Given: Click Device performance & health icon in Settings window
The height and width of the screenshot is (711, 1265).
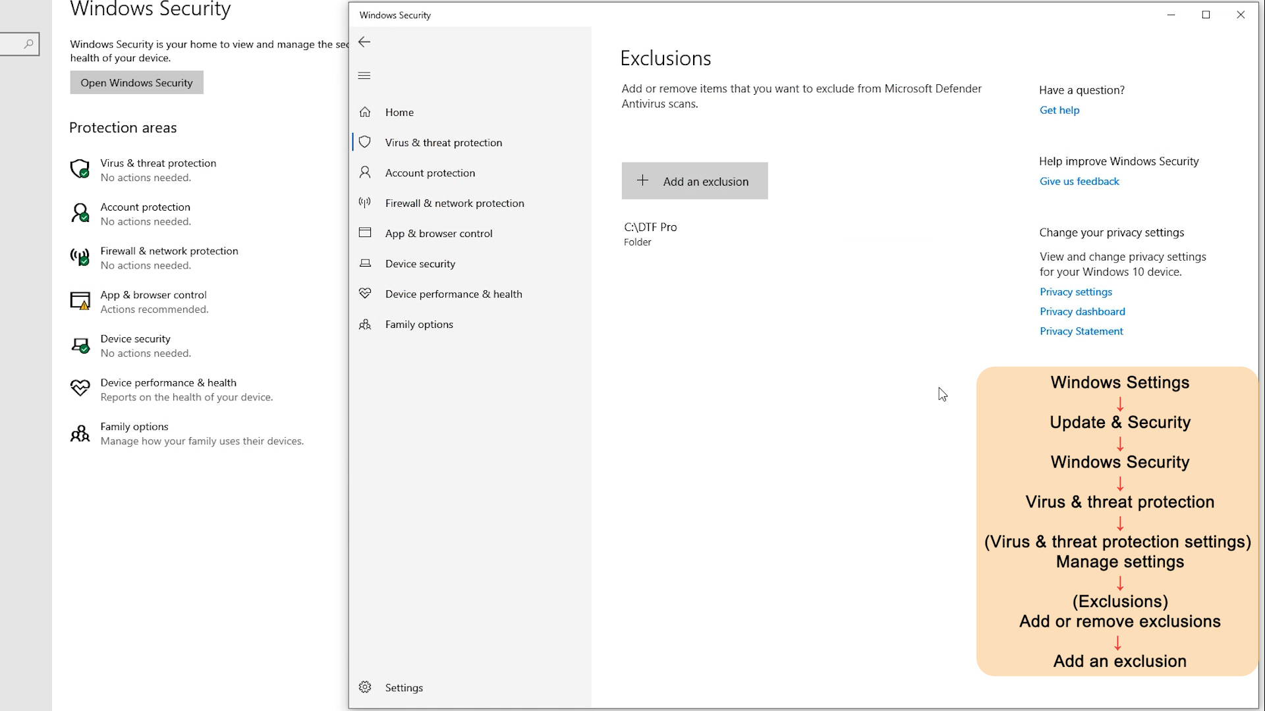Looking at the screenshot, I should 80,388.
